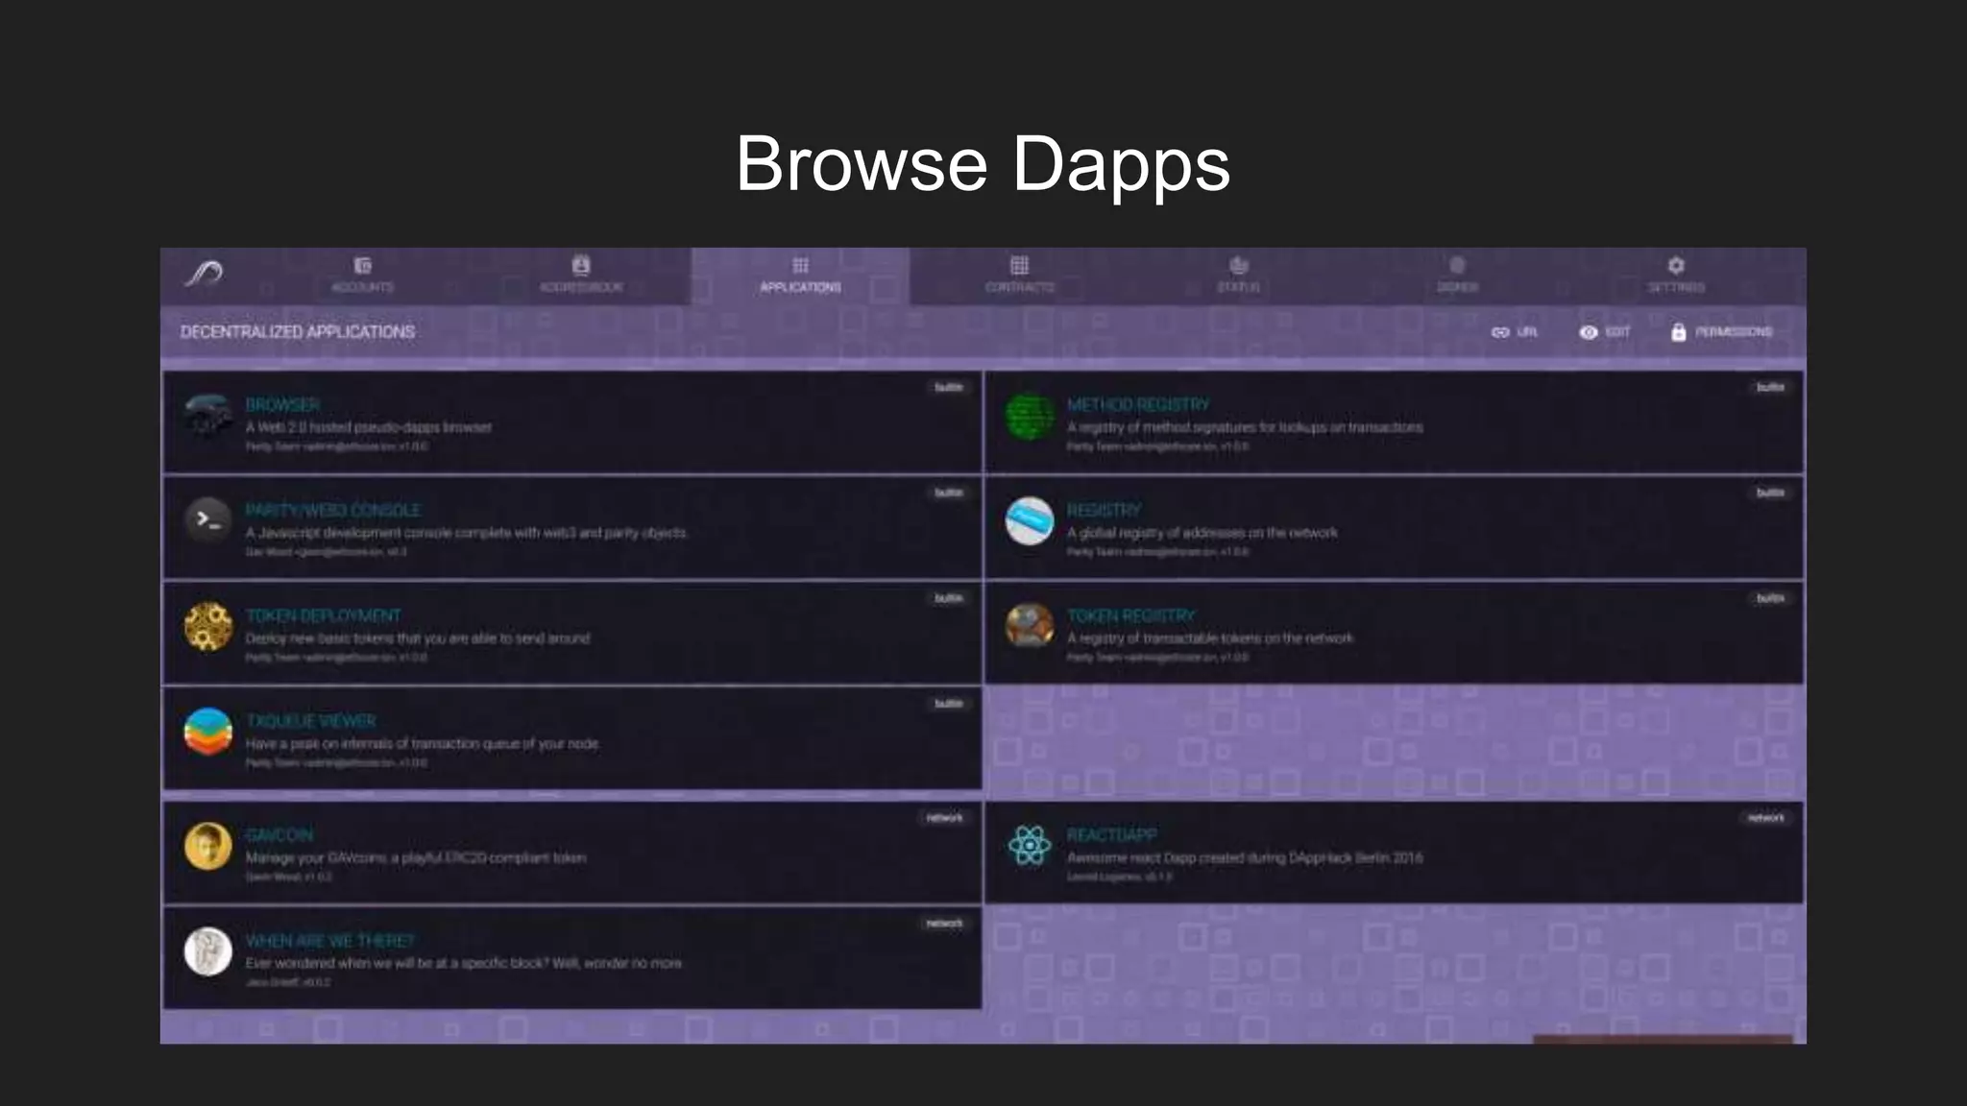Open the Token Deployment gears icon
The image size is (1967, 1106).
coord(208,627)
